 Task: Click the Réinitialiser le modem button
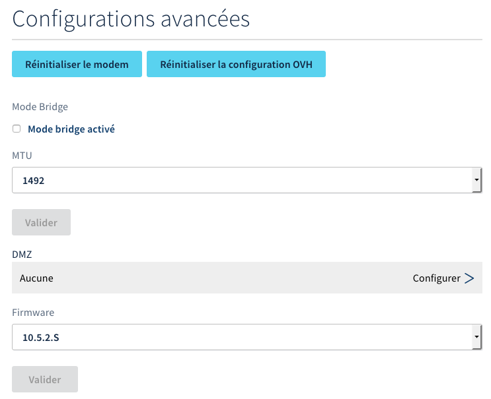pos(77,65)
